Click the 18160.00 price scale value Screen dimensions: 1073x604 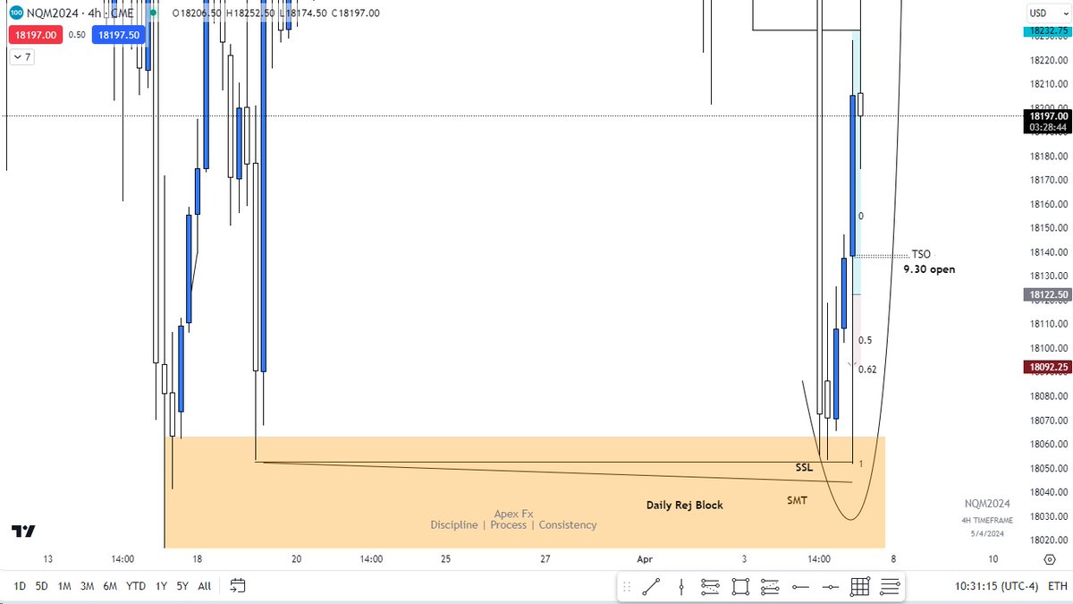point(1047,205)
